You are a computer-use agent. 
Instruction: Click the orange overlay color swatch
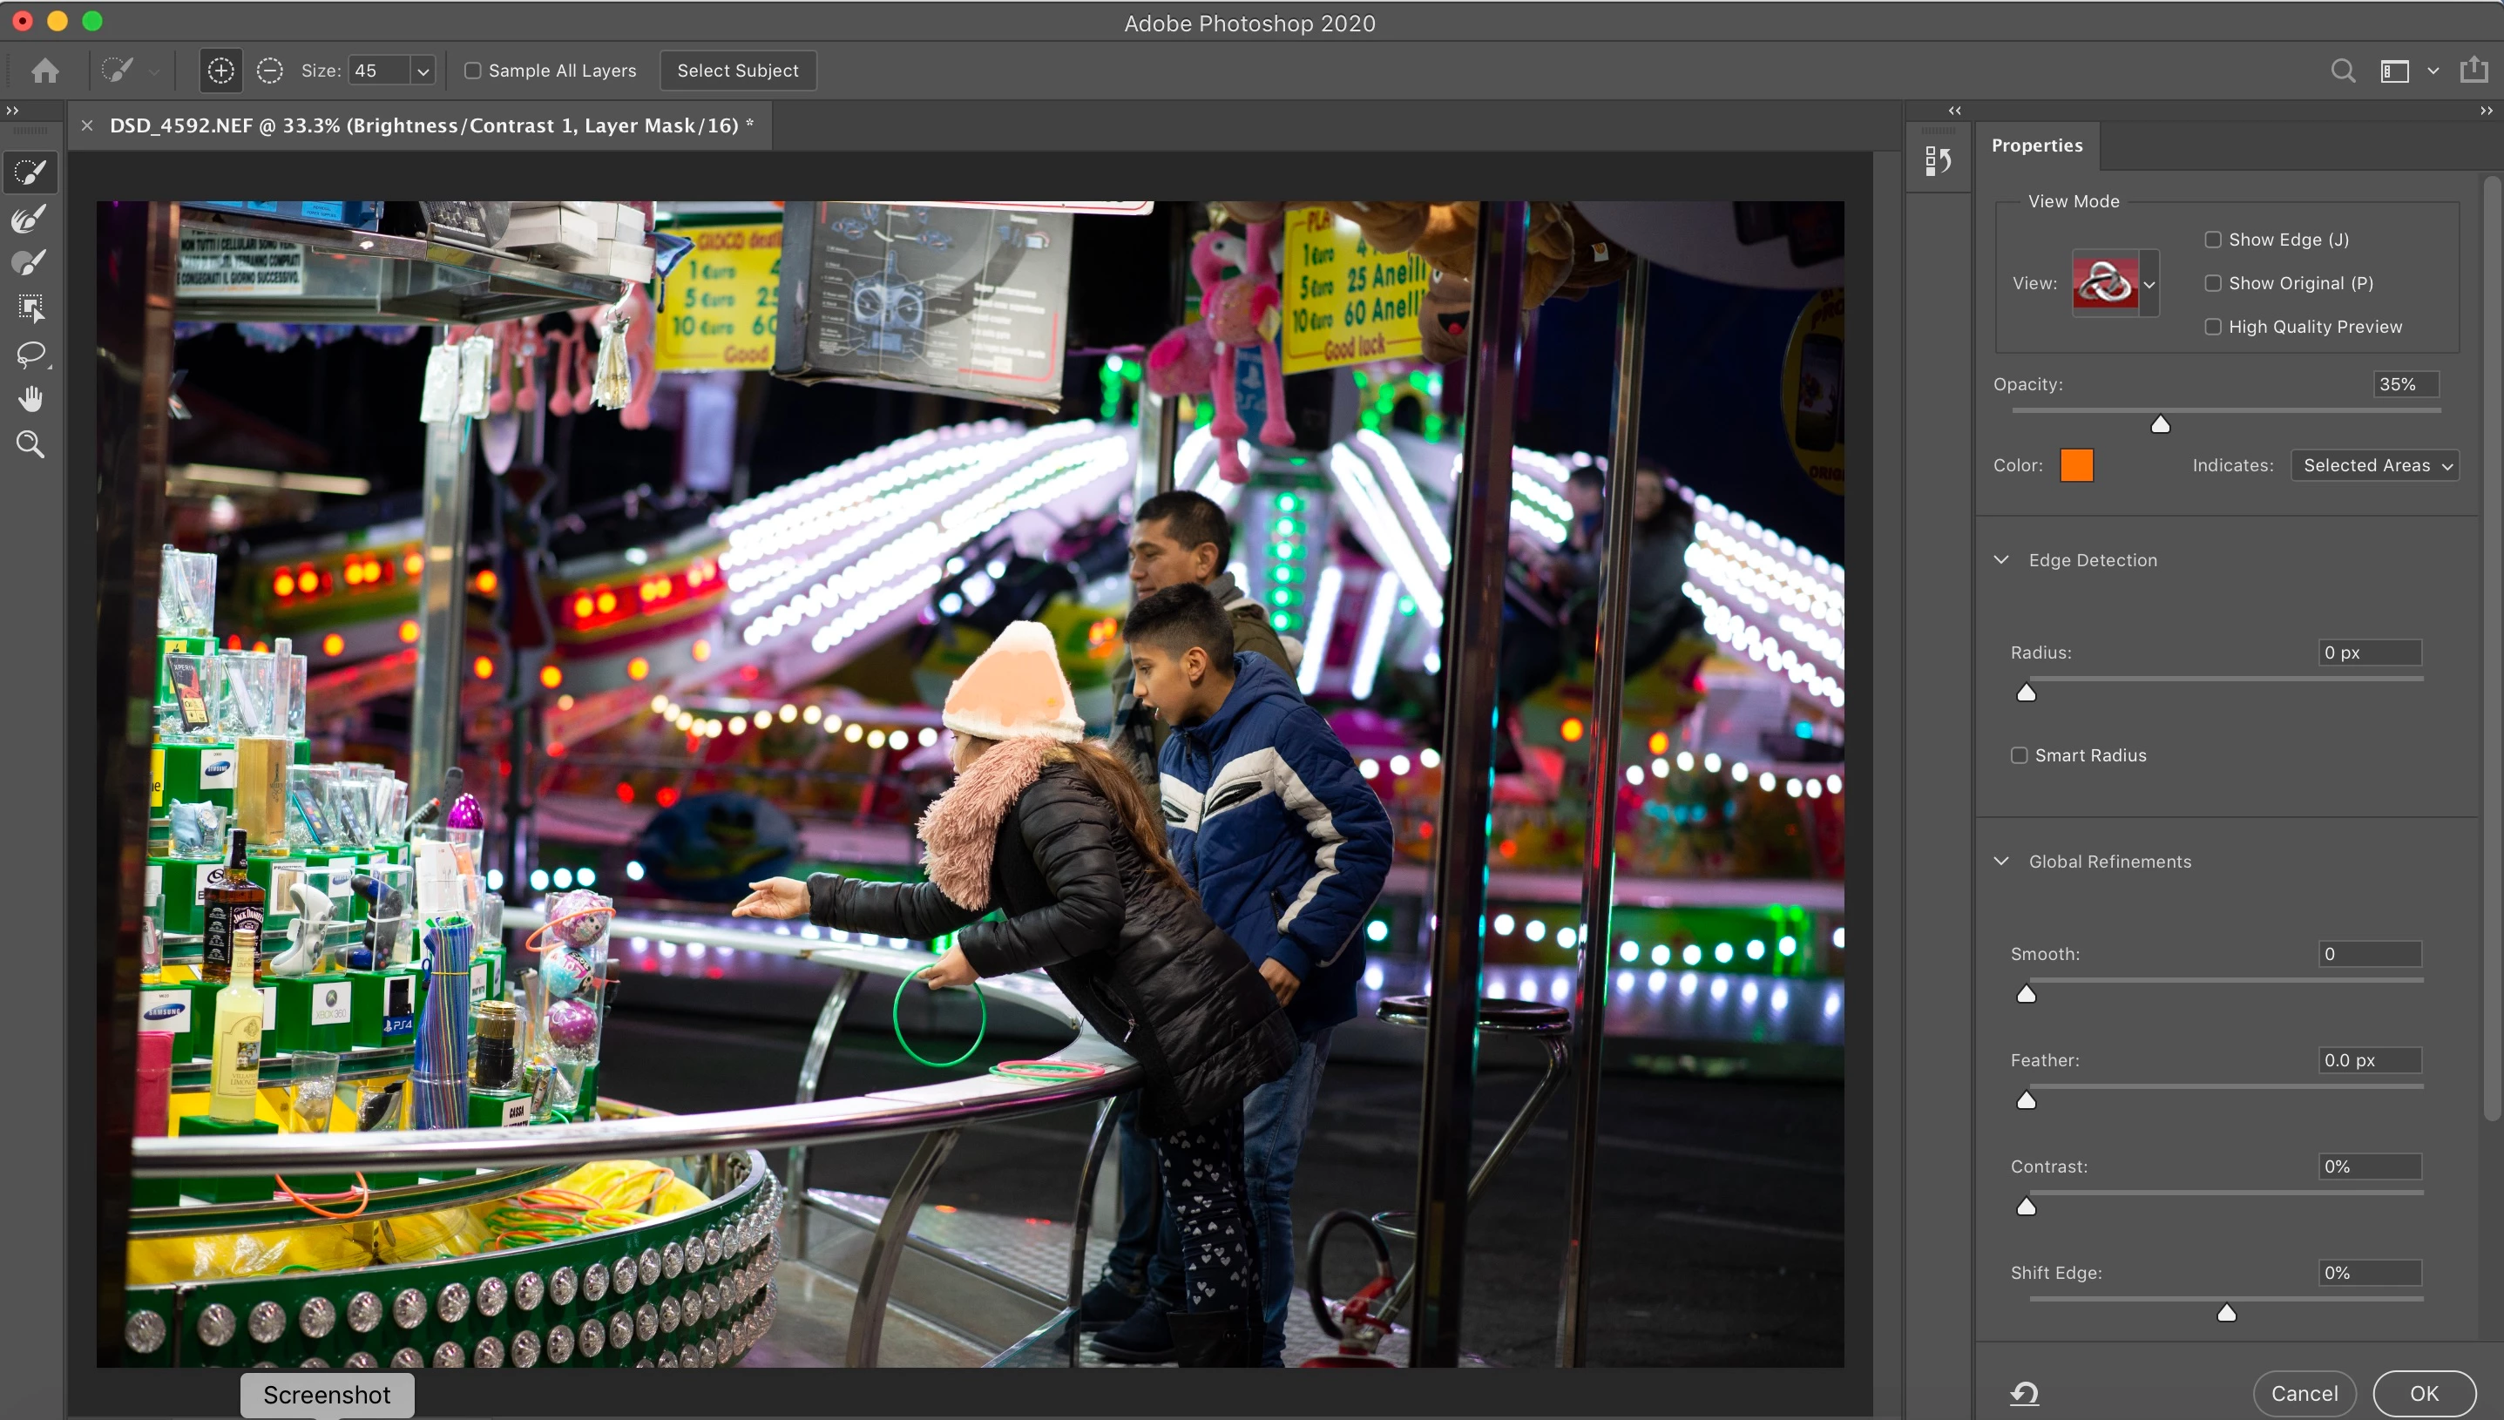click(2076, 465)
